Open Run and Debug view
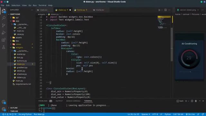 tap(4, 33)
